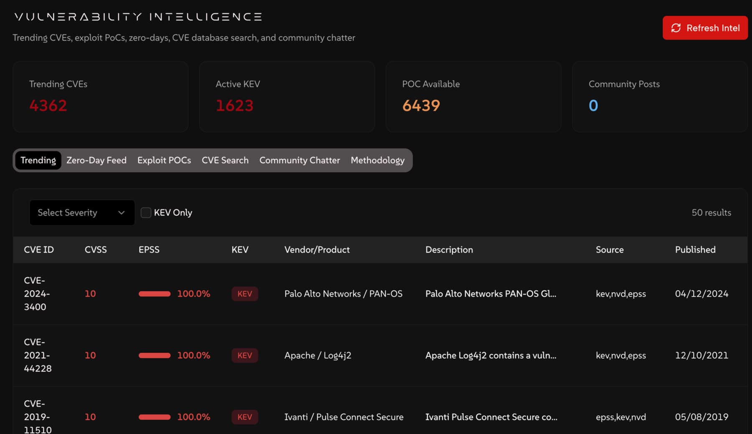Sort by the CVSS column header
The width and height of the screenshot is (752, 434).
click(x=96, y=250)
